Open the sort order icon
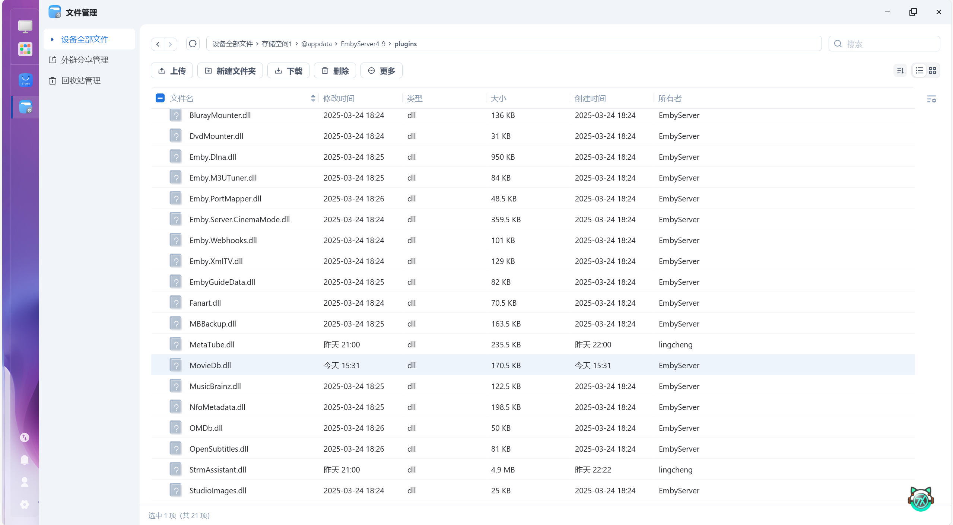953x525 pixels. tap(900, 70)
